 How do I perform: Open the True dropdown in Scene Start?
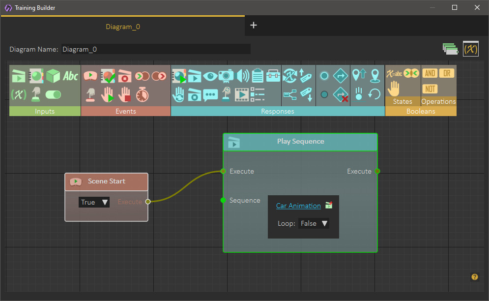94,202
